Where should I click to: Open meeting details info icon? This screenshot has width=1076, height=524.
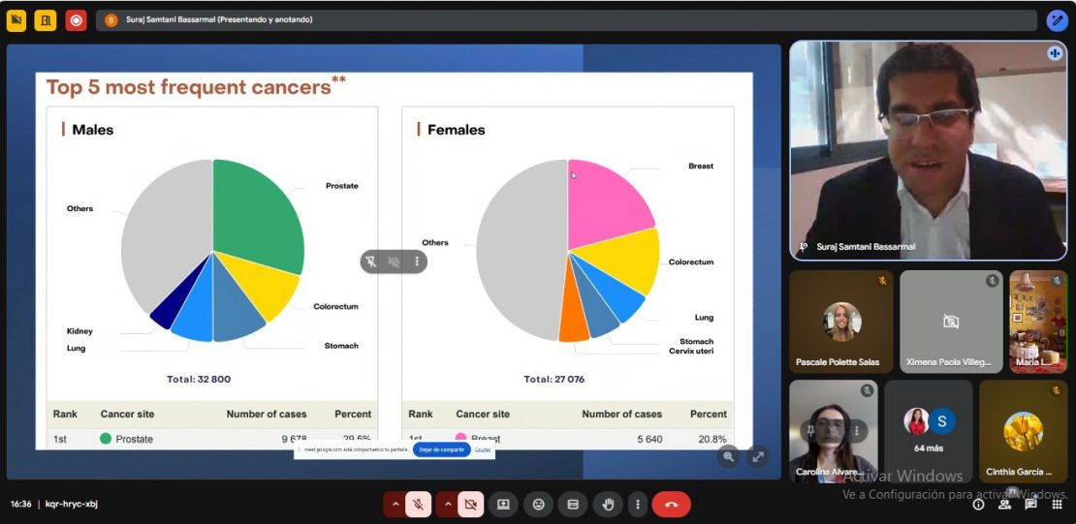pyautogui.click(x=978, y=504)
